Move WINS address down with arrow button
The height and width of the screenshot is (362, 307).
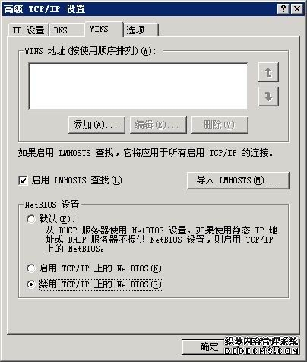tap(268, 97)
